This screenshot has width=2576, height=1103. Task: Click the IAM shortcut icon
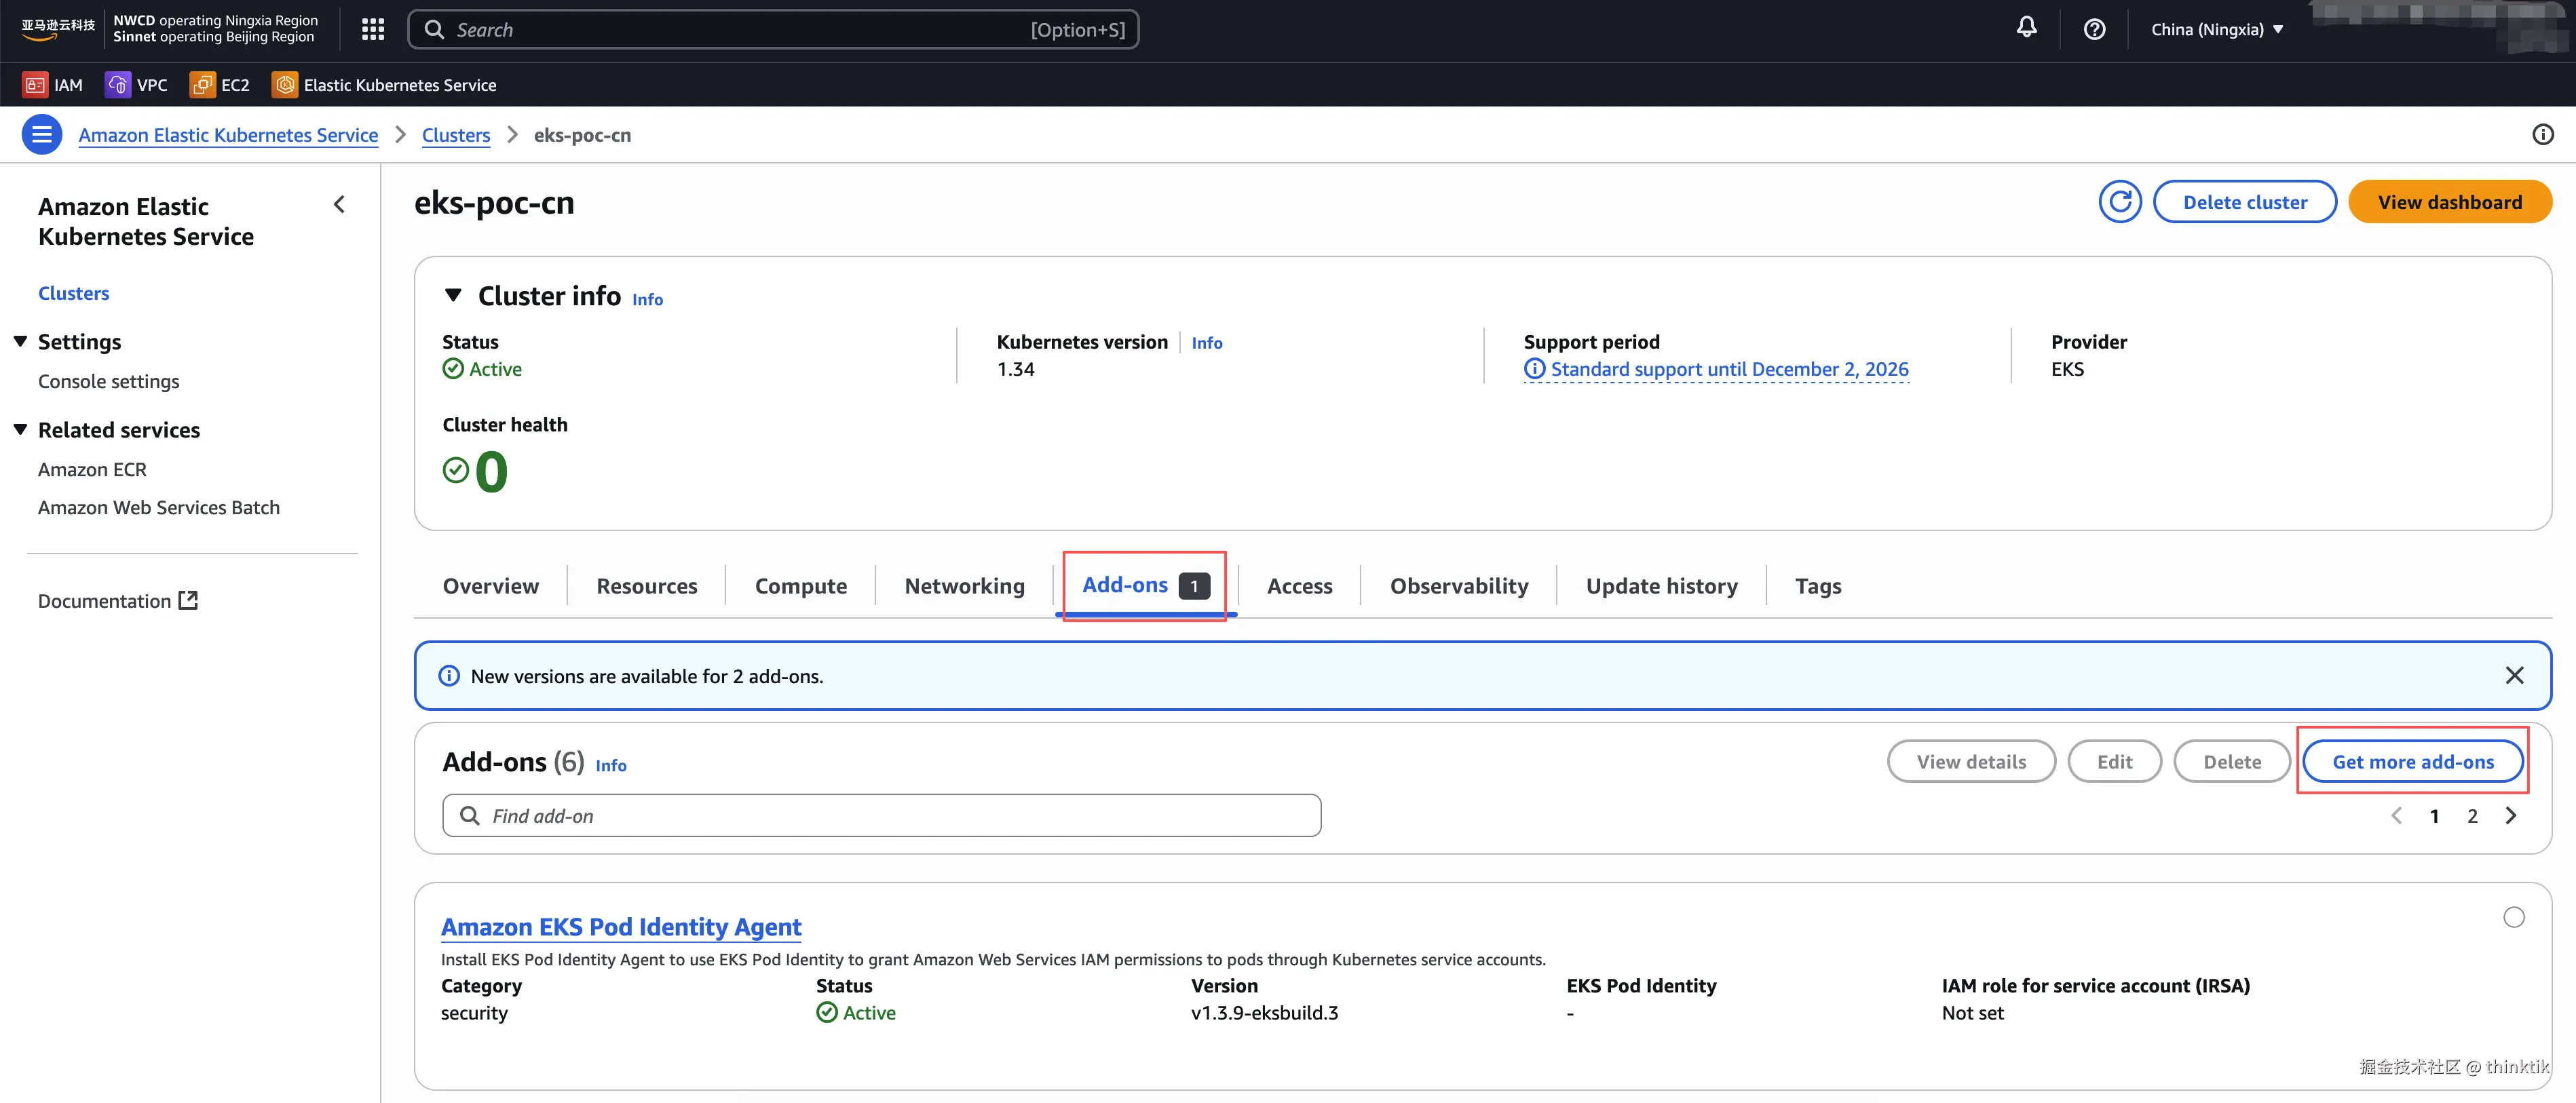tap(35, 85)
